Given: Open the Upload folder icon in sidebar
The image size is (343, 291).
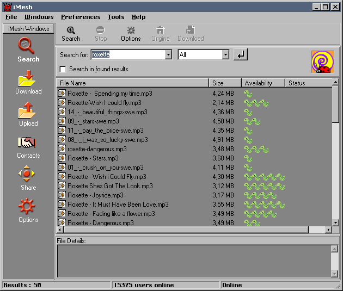Looking at the screenshot, I should coord(27,111).
